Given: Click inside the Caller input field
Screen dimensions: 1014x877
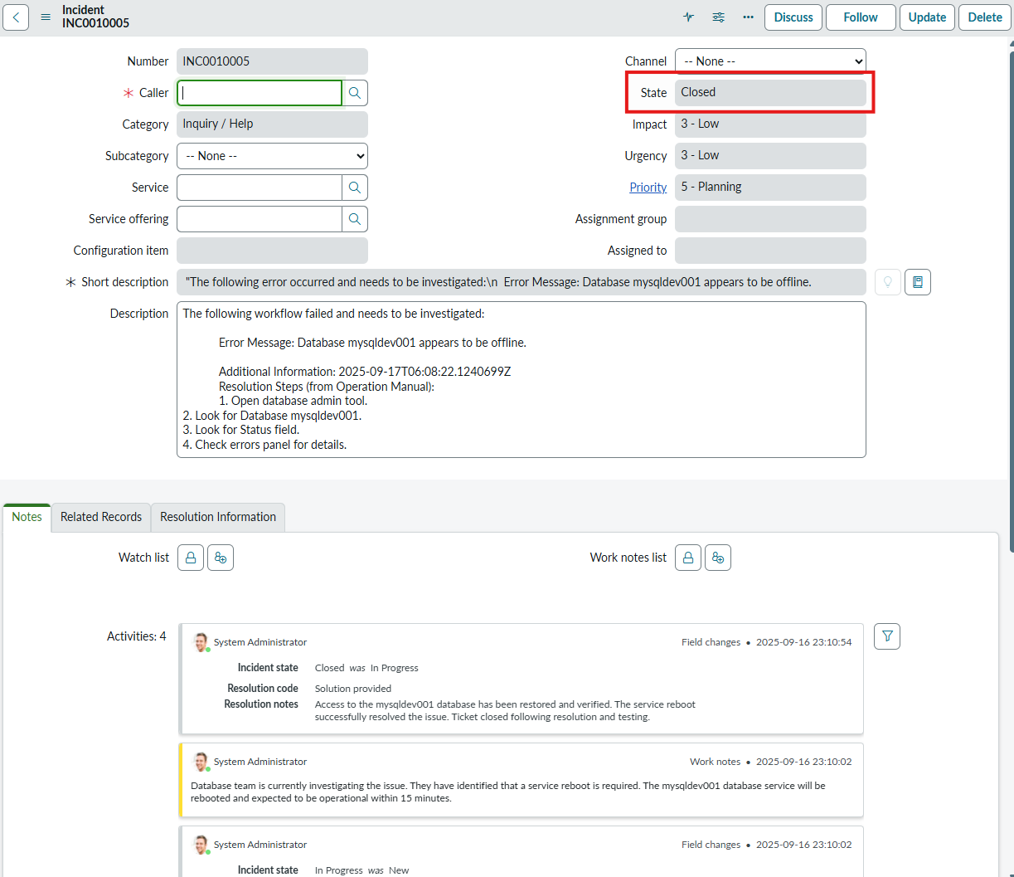Looking at the screenshot, I should click(259, 92).
